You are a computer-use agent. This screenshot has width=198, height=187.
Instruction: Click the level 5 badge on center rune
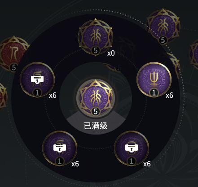pyautogui.click(x=96, y=111)
